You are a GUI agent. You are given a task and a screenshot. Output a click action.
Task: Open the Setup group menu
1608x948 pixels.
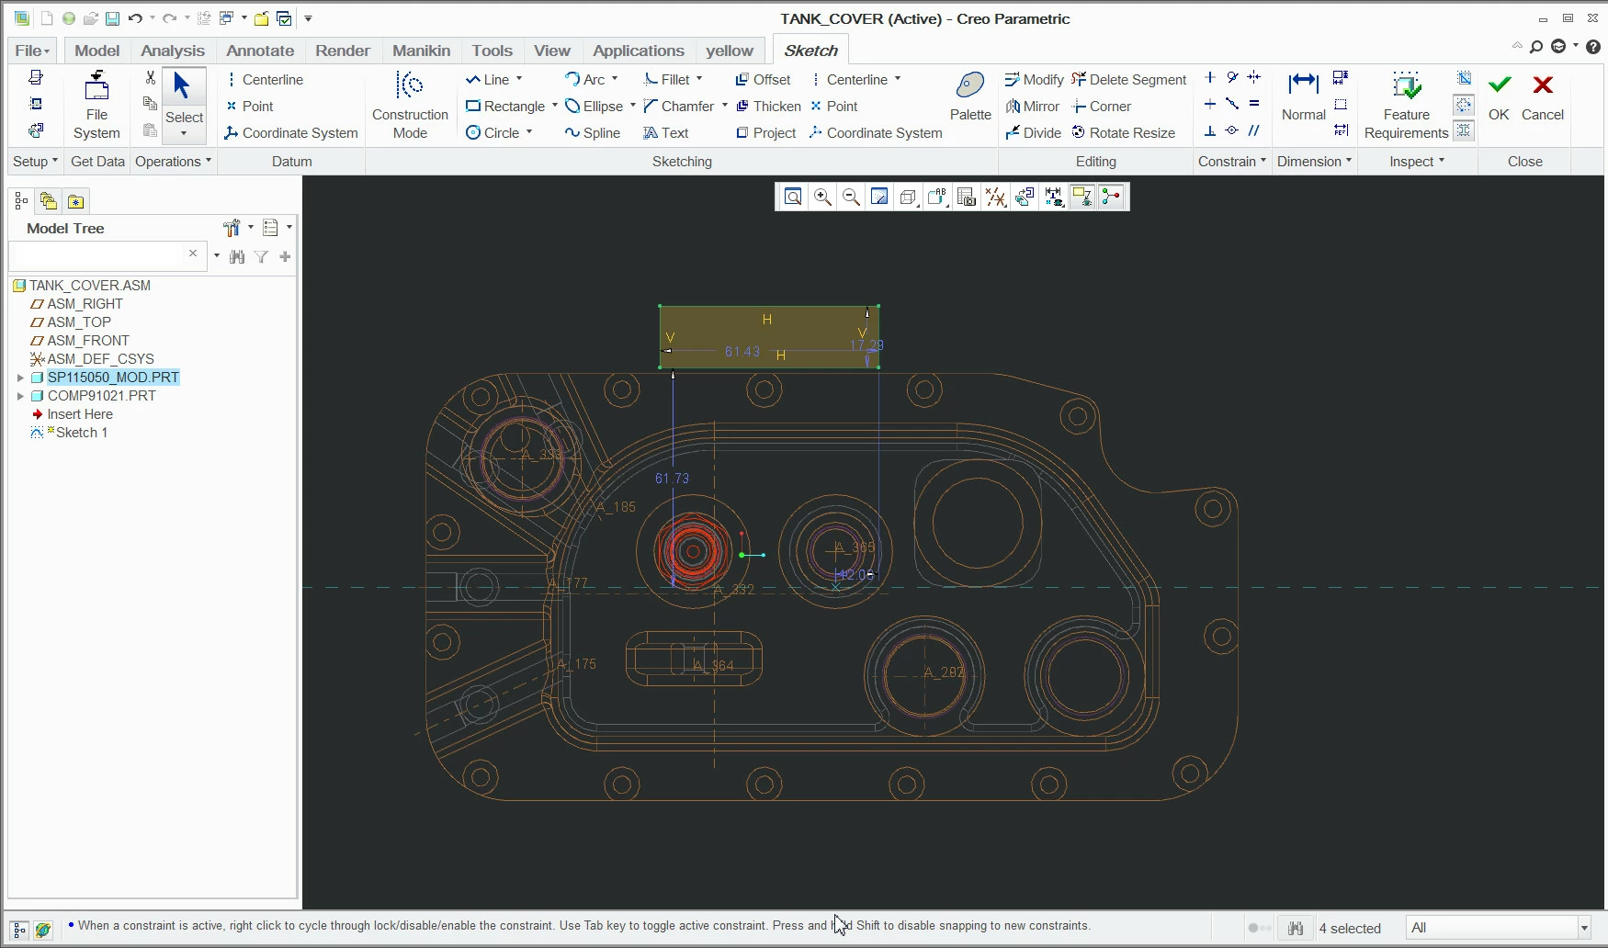[x=36, y=162]
